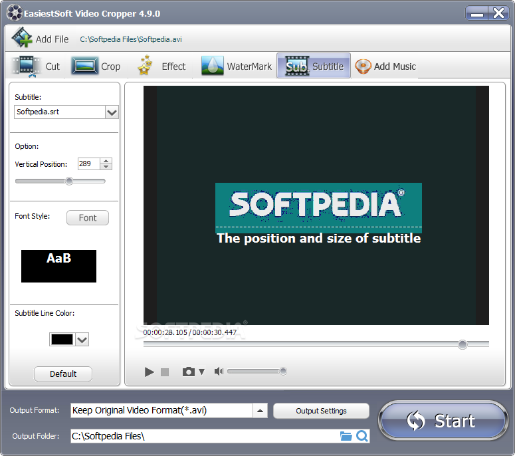Image resolution: width=515 pixels, height=456 pixels.
Task: Decrease Vertical Position with down arrow
Action: click(x=106, y=167)
